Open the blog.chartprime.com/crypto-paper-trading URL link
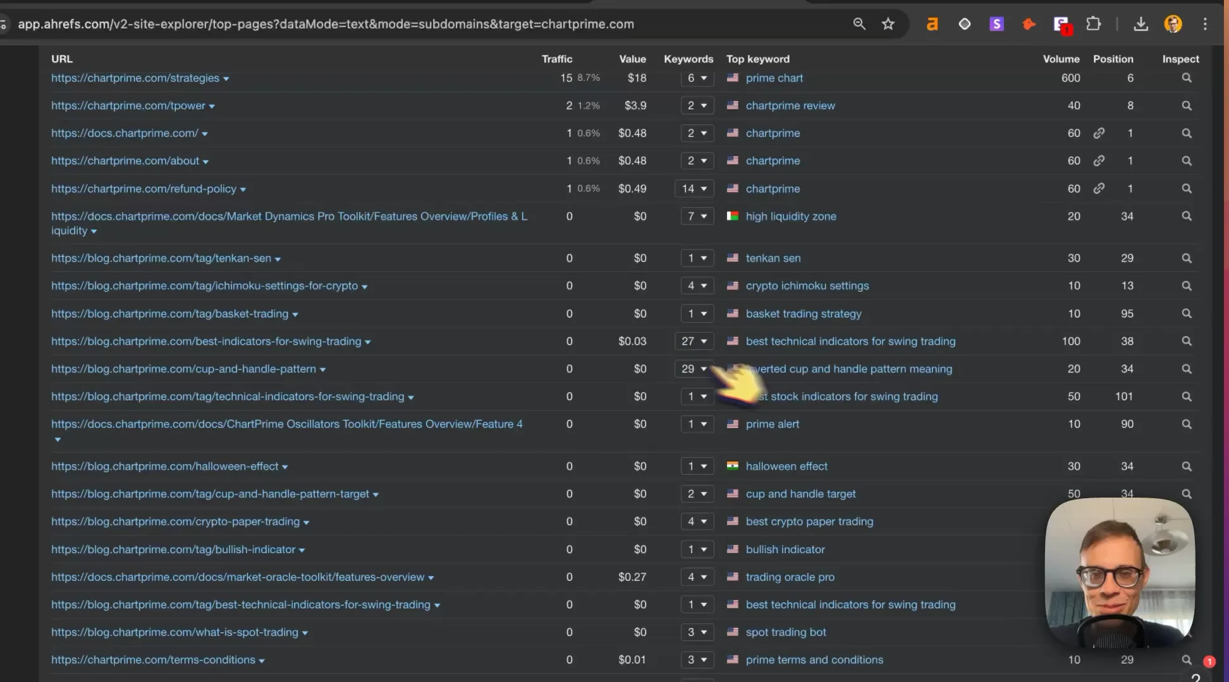This screenshot has width=1229, height=682. 175,522
